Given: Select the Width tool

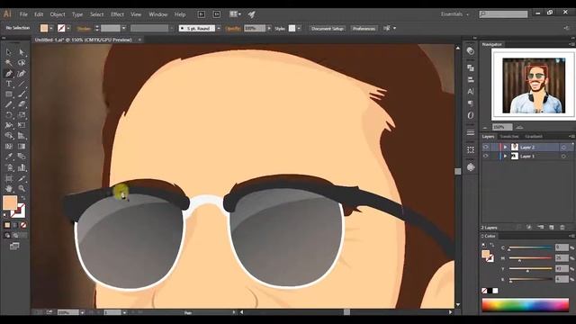Looking at the screenshot, I should click(x=9, y=125).
